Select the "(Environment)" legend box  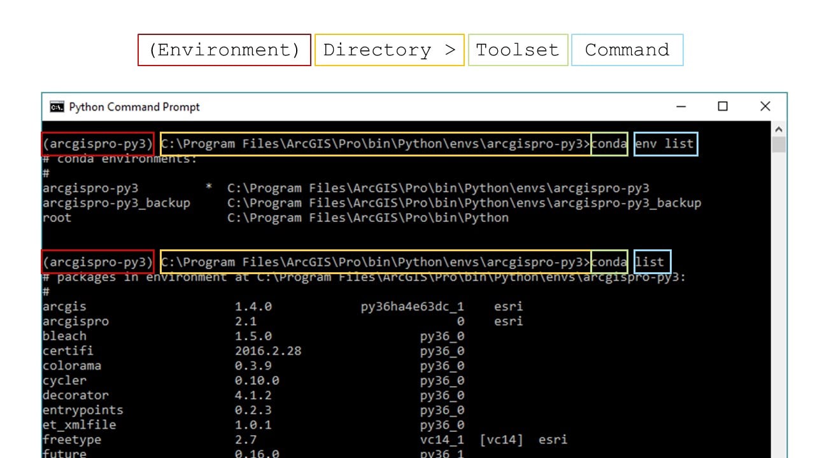coord(224,50)
